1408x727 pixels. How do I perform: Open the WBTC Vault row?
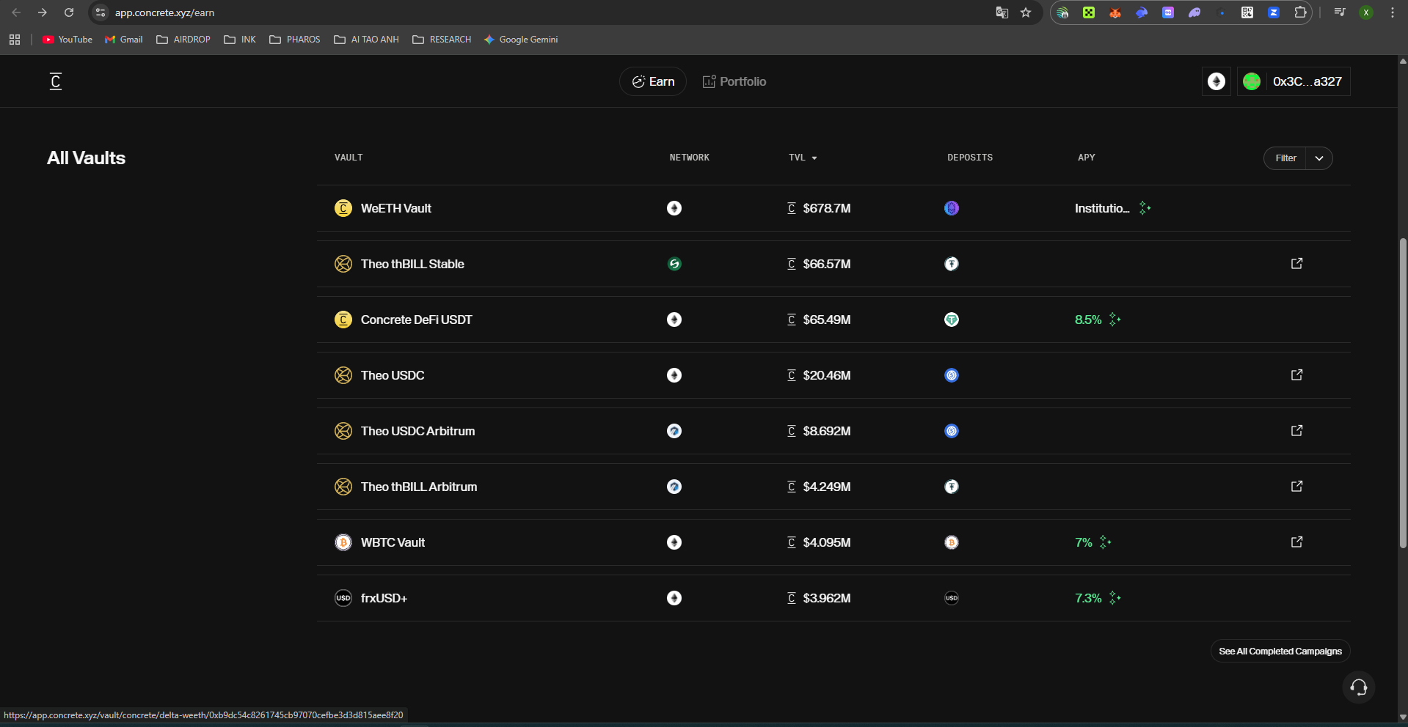834,542
